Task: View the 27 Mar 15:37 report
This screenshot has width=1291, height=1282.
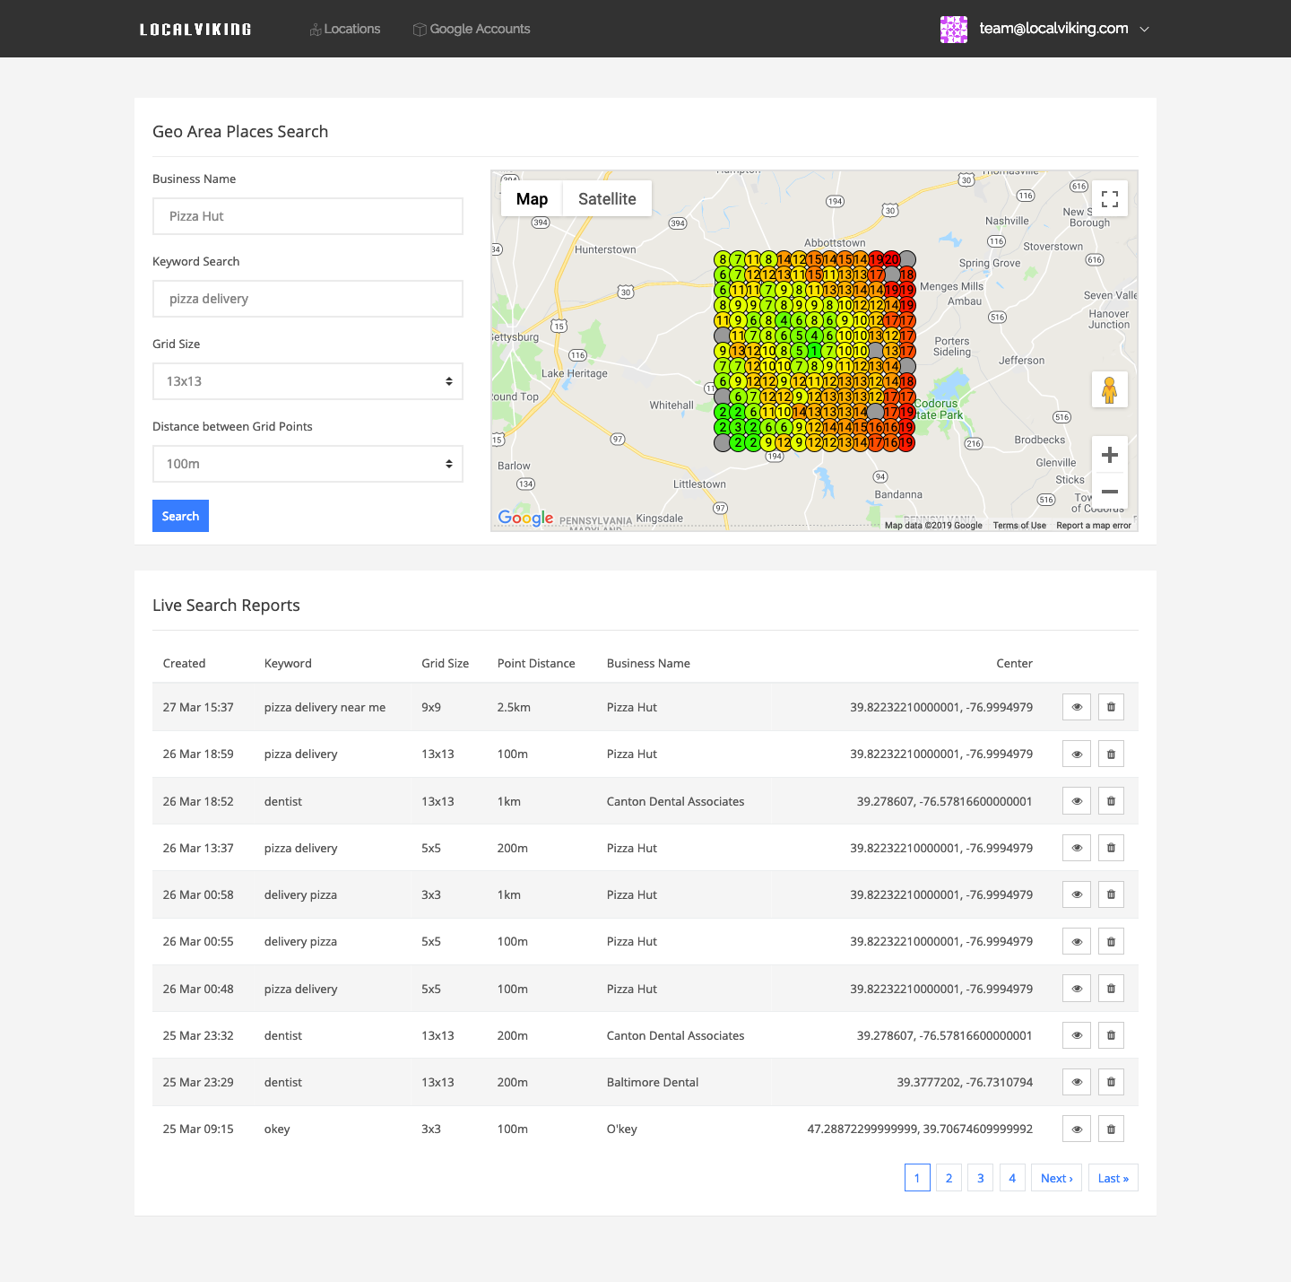Action: (1077, 707)
